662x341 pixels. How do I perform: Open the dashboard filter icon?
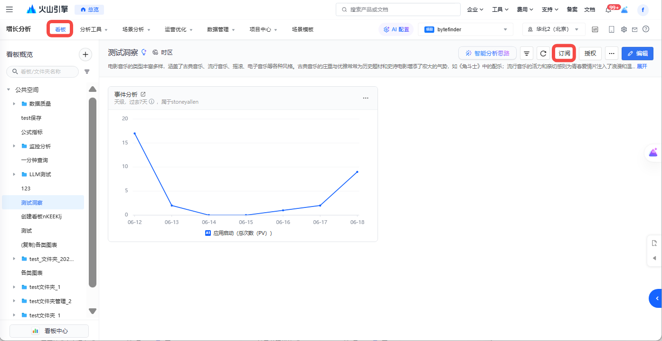[527, 54]
